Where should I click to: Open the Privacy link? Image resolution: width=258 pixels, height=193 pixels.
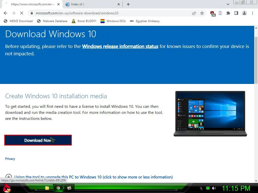(10, 159)
